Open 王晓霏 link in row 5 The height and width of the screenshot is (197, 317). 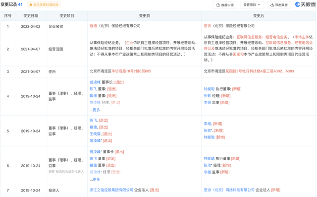[95, 134]
